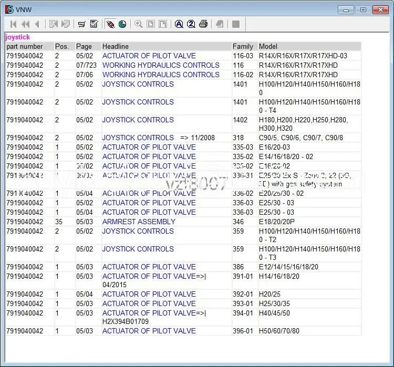Viewport: 394px width, 367px height.
Task: Open ARMREST ASSEMBLY headline link
Action: (139, 222)
